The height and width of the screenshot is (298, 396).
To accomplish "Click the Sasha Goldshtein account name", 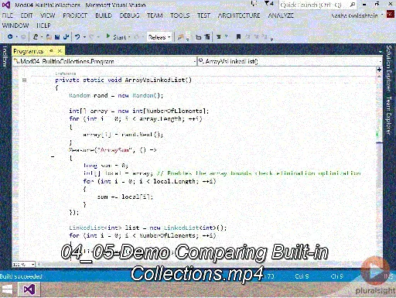I will pyautogui.click(x=354, y=15).
